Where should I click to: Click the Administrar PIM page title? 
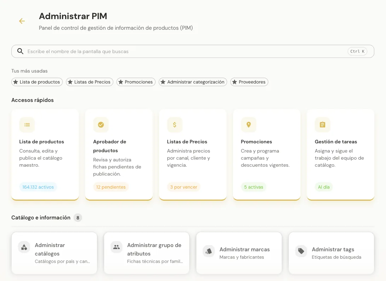(73, 16)
